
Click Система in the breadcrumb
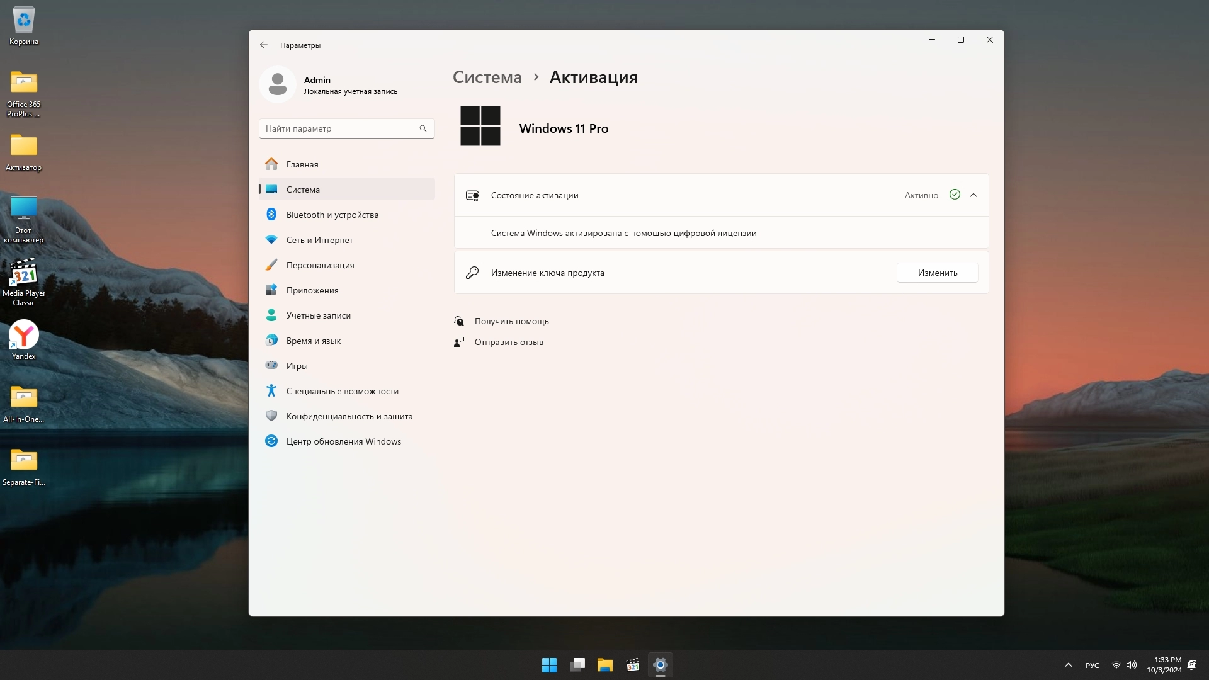pyautogui.click(x=487, y=77)
